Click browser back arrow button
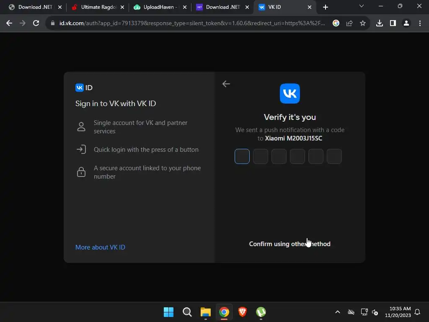Image resolution: width=429 pixels, height=322 pixels. pos(9,23)
